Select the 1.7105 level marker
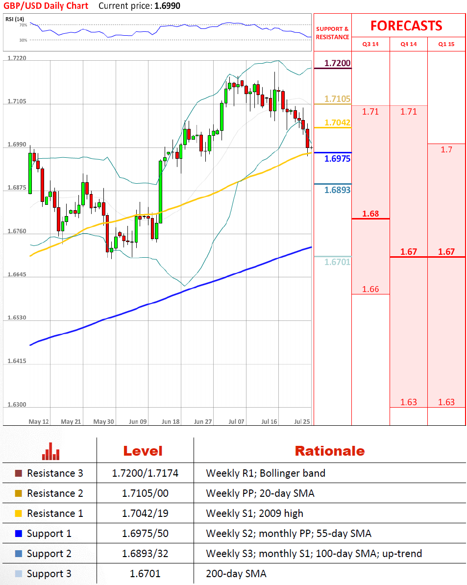Screen dimensions: 467x585 tap(338, 99)
